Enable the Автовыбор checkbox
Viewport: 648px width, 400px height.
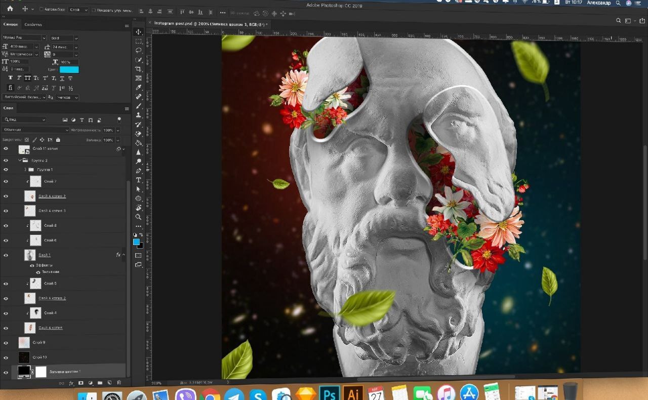point(42,10)
